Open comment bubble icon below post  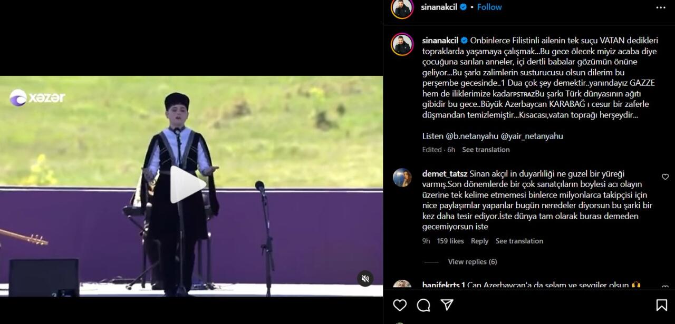(x=423, y=305)
